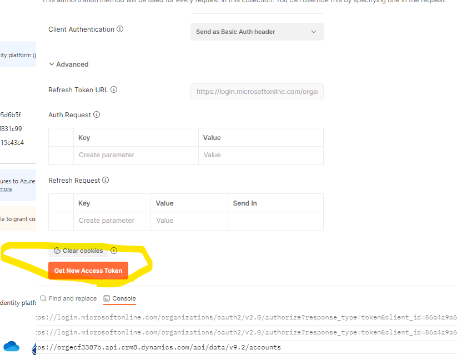This screenshot has height=355, width=457.
Task: Click Refresh Request Create parameter key field
Action: [112, 221]
